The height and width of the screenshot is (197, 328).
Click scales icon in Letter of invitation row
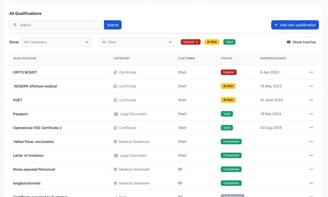[x=115, y=155]
